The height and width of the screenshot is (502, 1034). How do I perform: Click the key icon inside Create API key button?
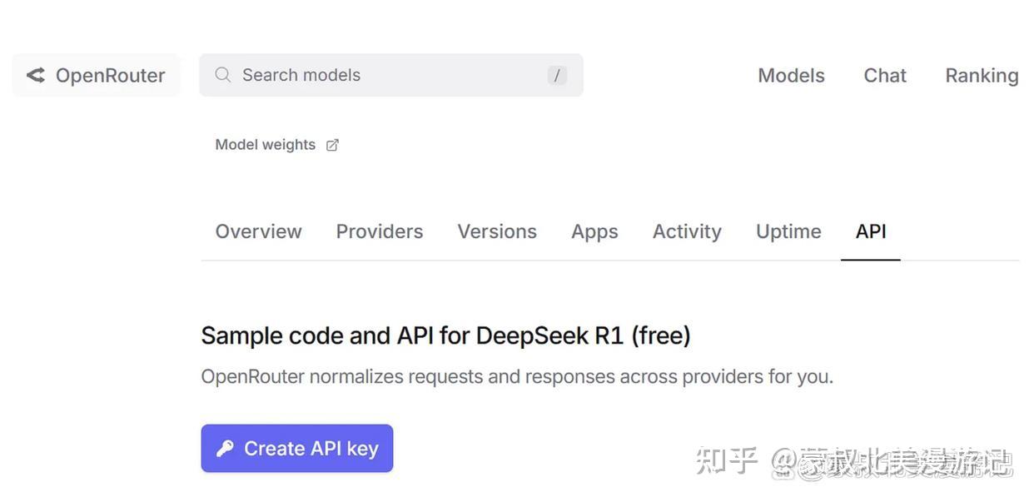(x=224, y=446)
